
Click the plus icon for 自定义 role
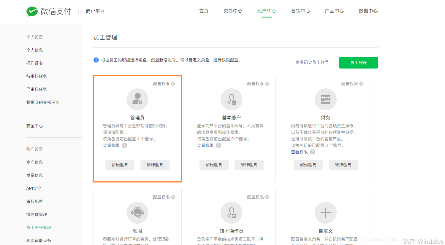point(326,213)
